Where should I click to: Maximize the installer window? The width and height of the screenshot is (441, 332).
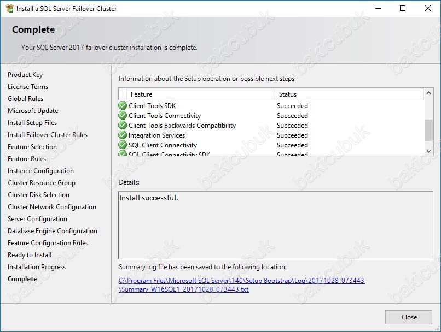tap(403, 8)
